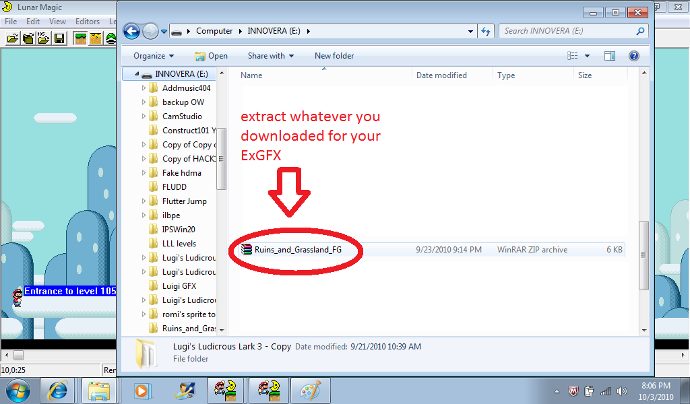
Task: Expand the ilbpe folder node
Action: tap(144, 215)
